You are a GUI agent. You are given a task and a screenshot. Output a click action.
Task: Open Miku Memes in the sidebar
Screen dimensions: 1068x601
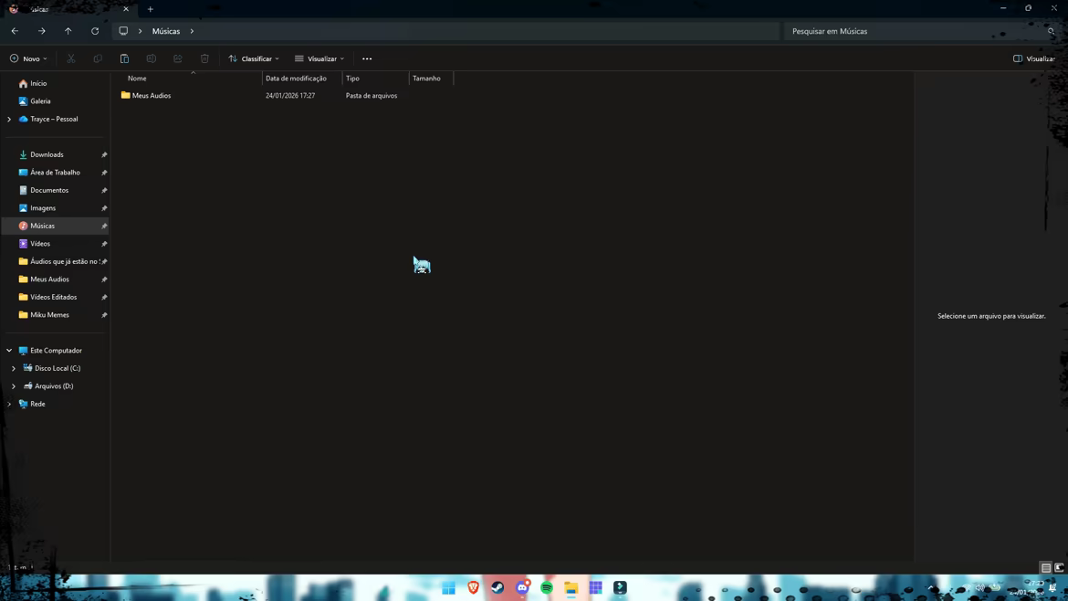(x=49, y=315)
